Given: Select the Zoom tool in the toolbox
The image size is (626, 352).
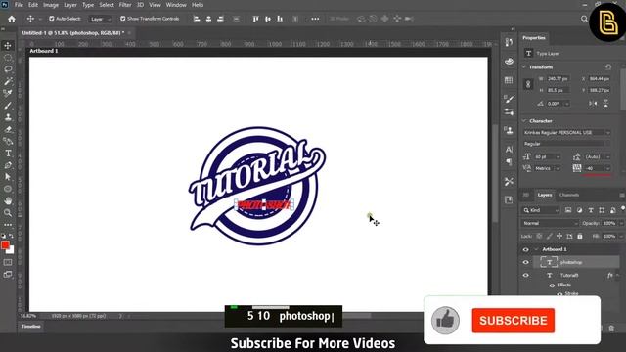Looking at the screenshot, I should pyautogui.click(x=8, y=213).
